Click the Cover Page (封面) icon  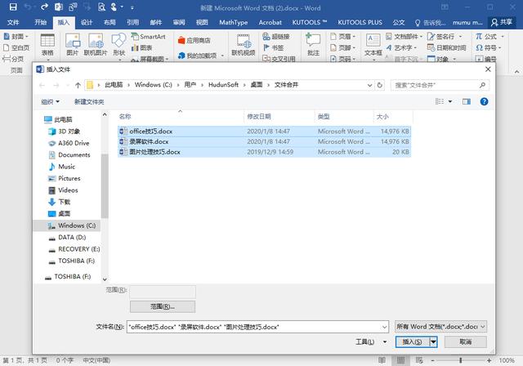(x=14, y=36)
